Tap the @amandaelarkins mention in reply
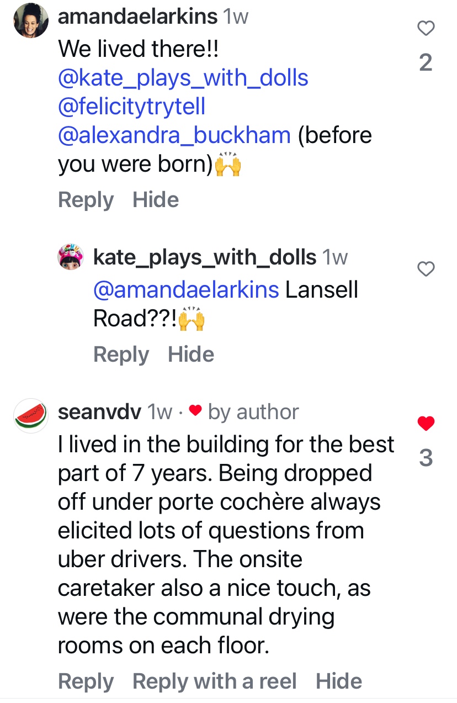457x703 pixels. point(186,290)
